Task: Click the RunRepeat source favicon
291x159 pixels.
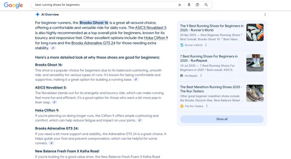Action: point(182,76)
